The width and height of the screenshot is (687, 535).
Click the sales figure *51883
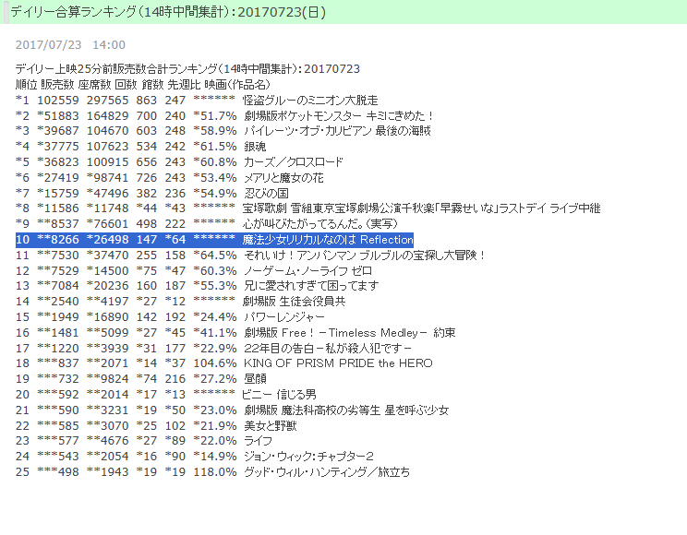[x=58, y=116]
